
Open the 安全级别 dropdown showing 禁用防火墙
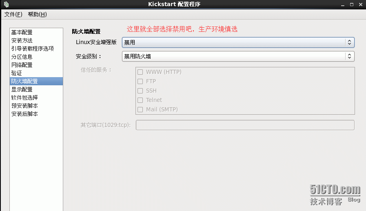pyautogui.click(x=238, y=56)
